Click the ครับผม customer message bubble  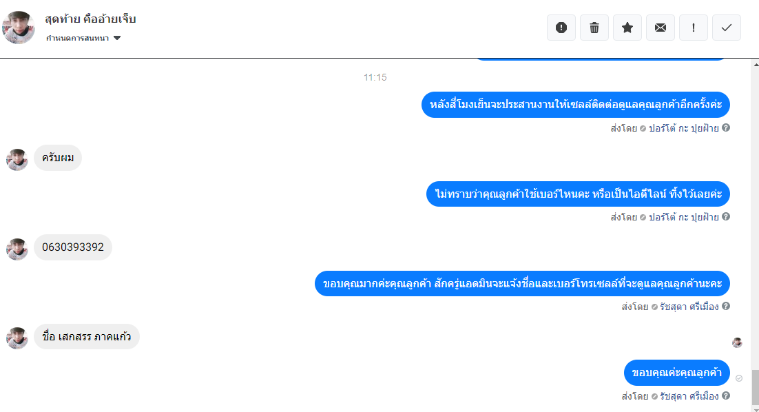[58, 158]
